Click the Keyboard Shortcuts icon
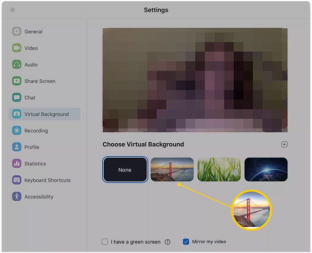This screenshot has height=253, width=312. coord(17,180)
